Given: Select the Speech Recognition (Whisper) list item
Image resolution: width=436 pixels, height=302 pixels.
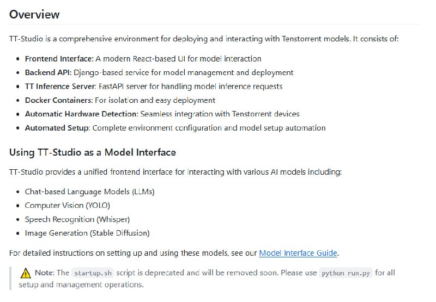Looking at the screenshot, I should [x=77, y=219].
